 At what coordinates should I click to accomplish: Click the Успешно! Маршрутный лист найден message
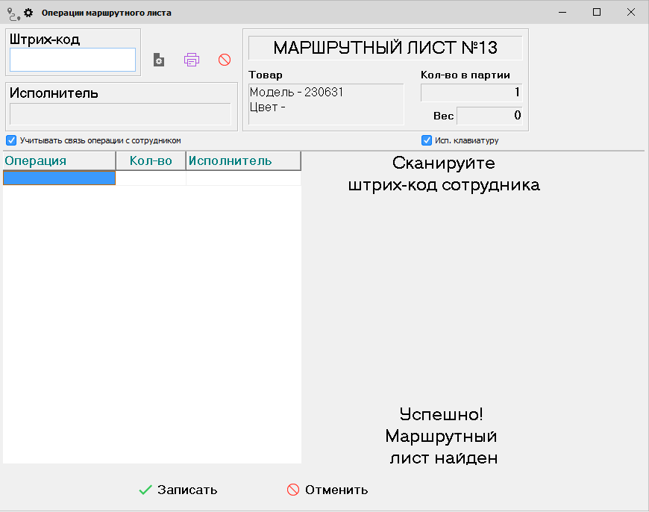point(441,436)
